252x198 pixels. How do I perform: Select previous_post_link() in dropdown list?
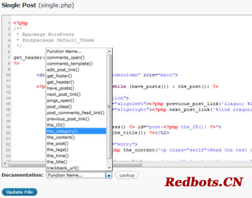tap(76, 119)
